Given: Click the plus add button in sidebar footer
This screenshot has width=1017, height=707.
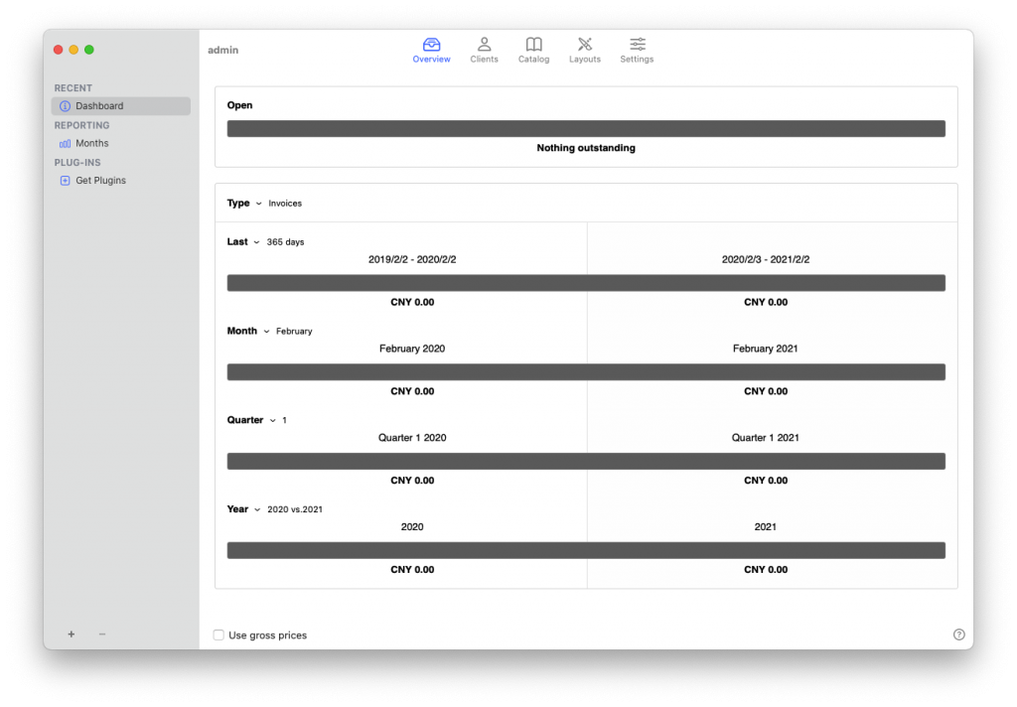Looking at the screenshot, I should 72,634.
